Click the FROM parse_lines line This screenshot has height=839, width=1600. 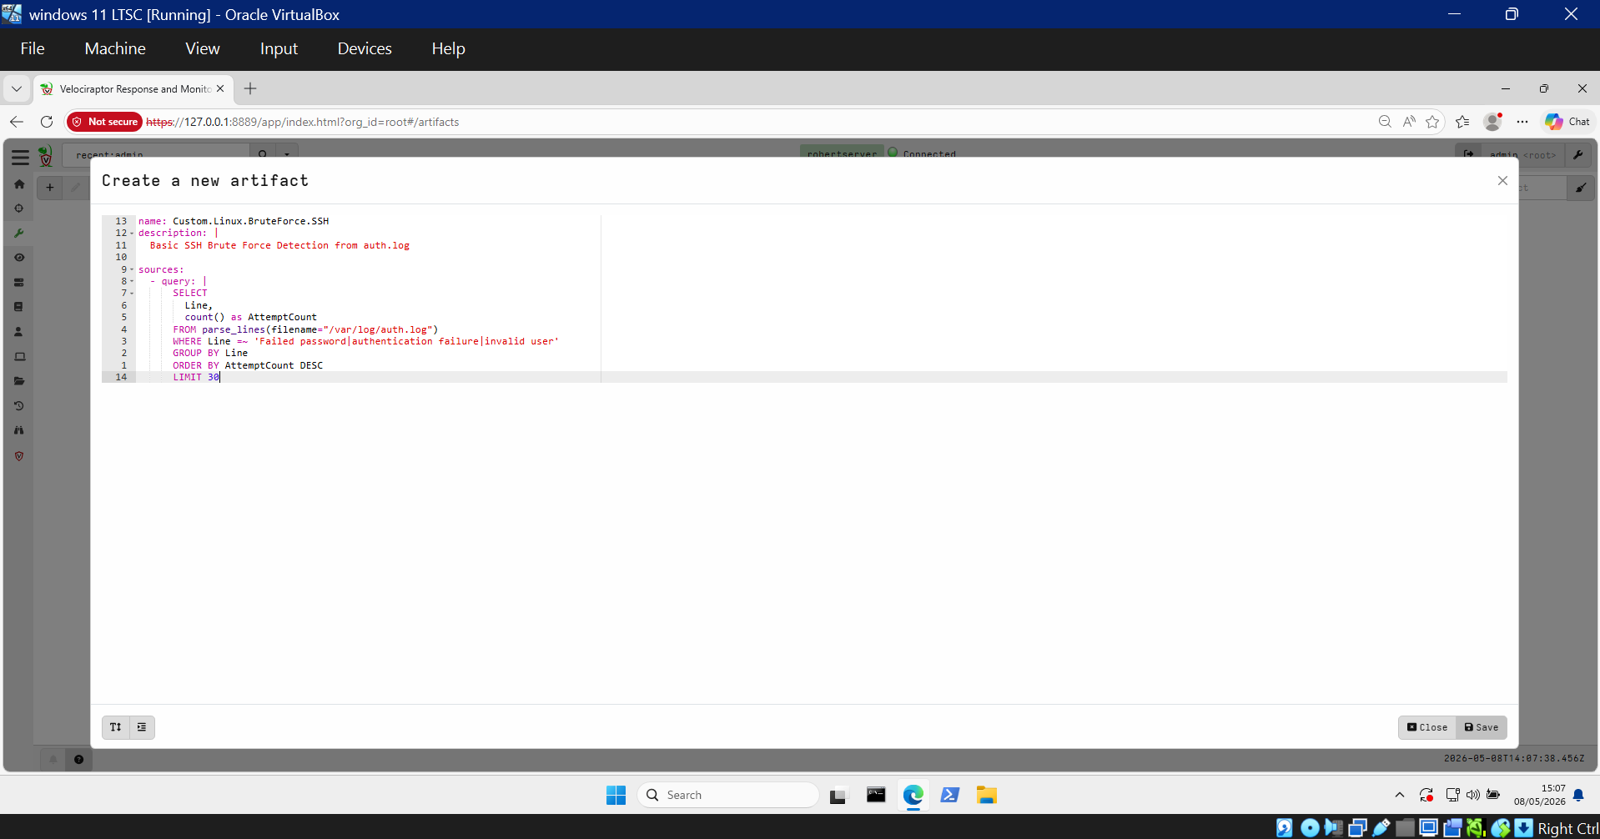point(305,329)
